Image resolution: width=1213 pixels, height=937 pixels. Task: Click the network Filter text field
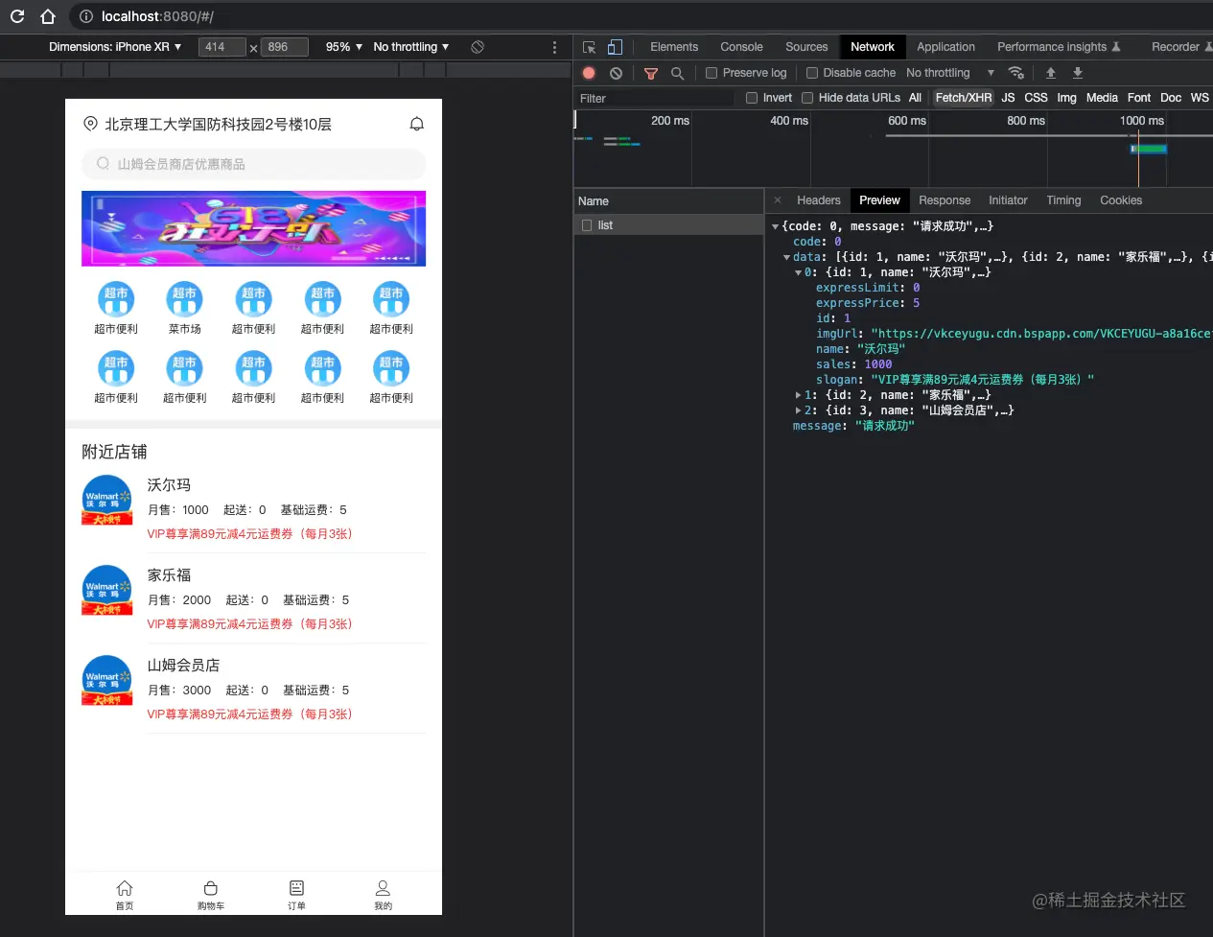point(655,98)
